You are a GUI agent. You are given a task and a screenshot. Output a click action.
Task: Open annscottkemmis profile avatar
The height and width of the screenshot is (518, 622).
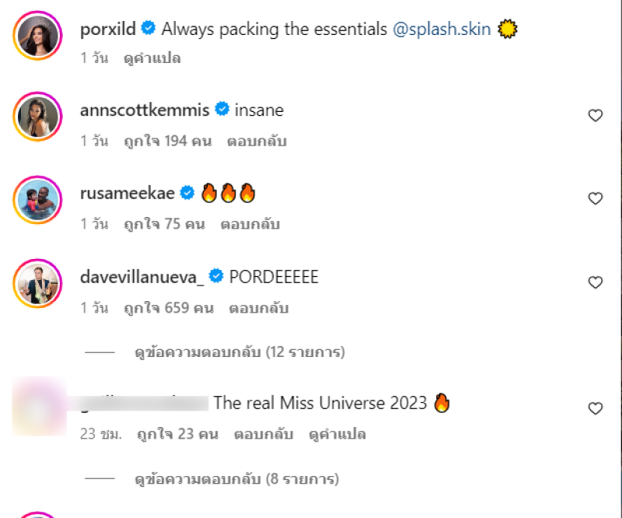tap(37, 118)
